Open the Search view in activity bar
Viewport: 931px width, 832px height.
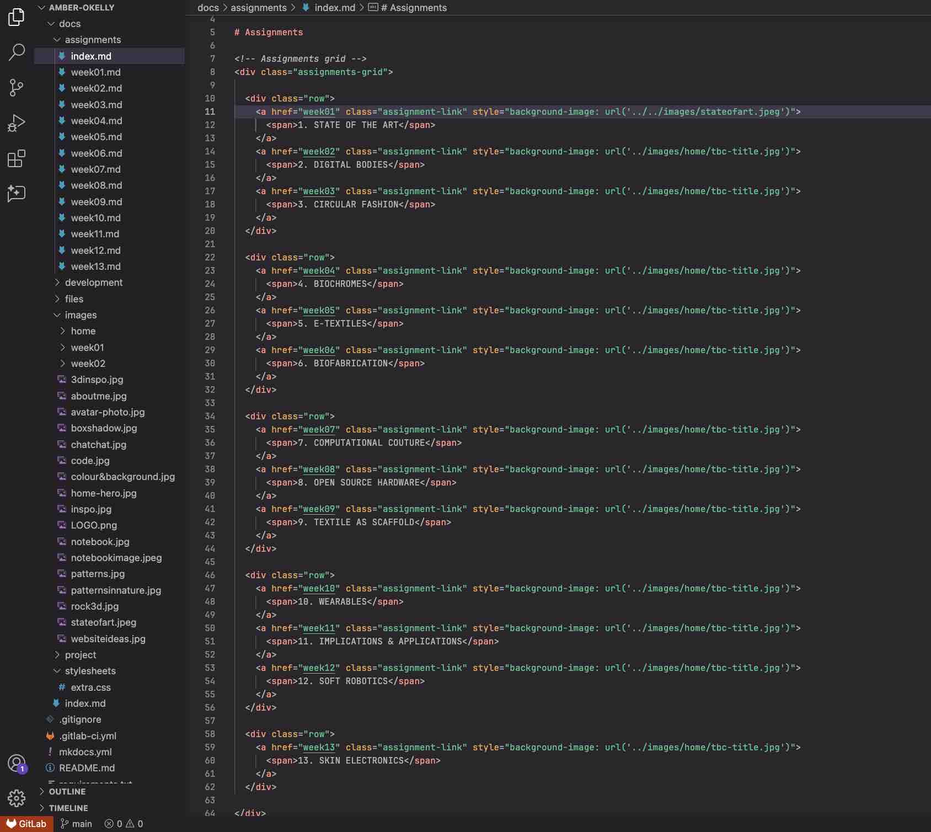click(x=17, y=52)
